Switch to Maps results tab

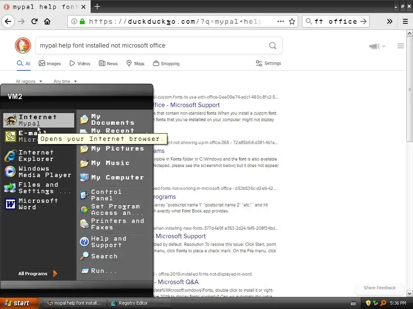pos(136,63)
